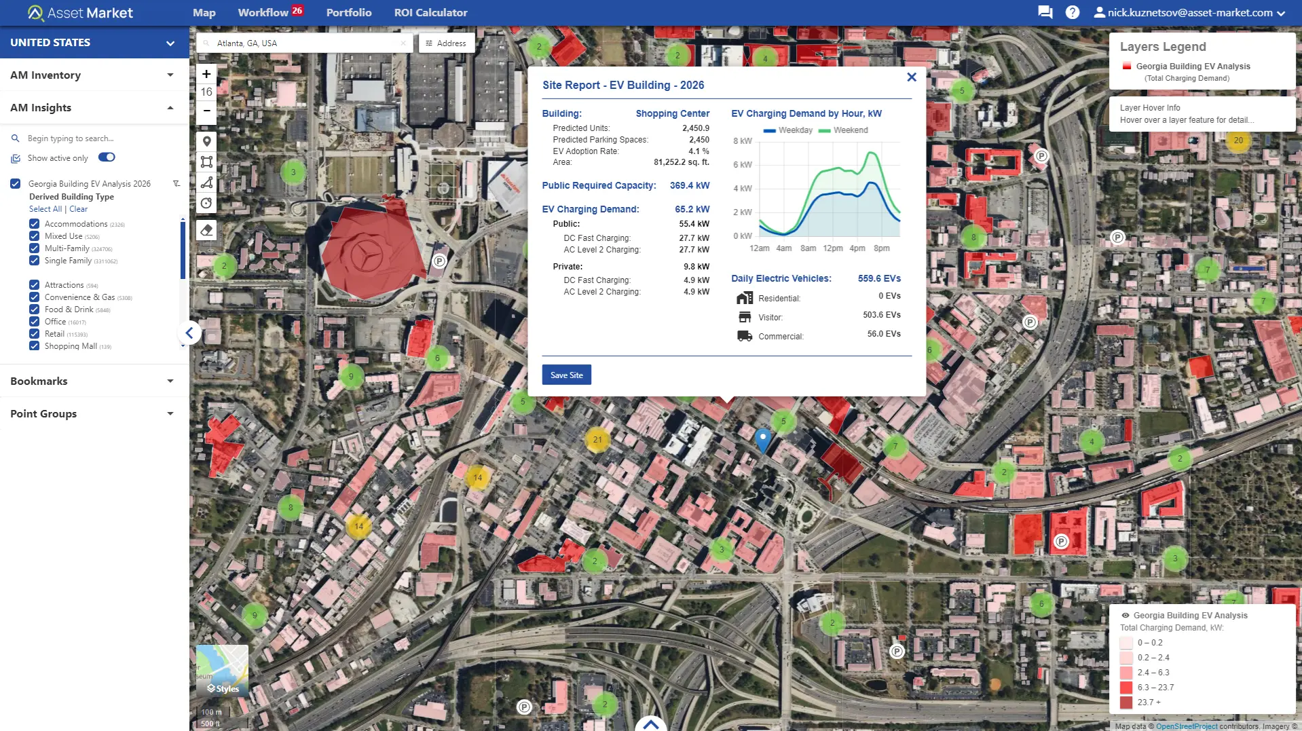Click the show active checklist icon
Viewport: 1302px width, 731px height.
pyautogui.click(x=16, y=158)
